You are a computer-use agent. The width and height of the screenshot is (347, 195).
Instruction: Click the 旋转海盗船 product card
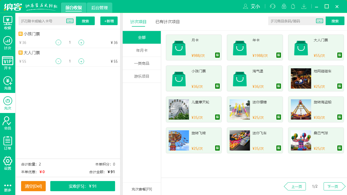pos(316,109)
